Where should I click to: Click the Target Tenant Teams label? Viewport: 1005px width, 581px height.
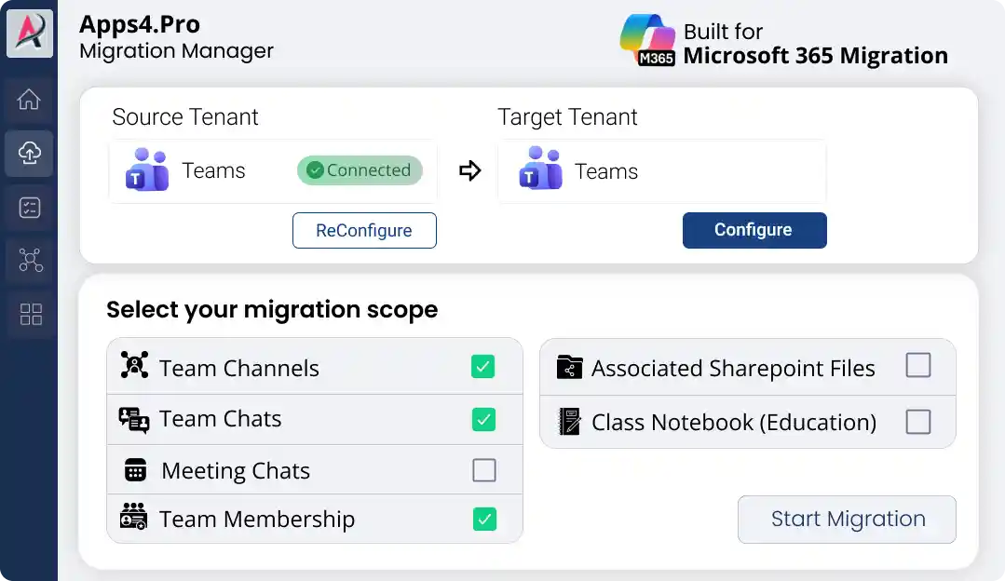pos(606,171)
